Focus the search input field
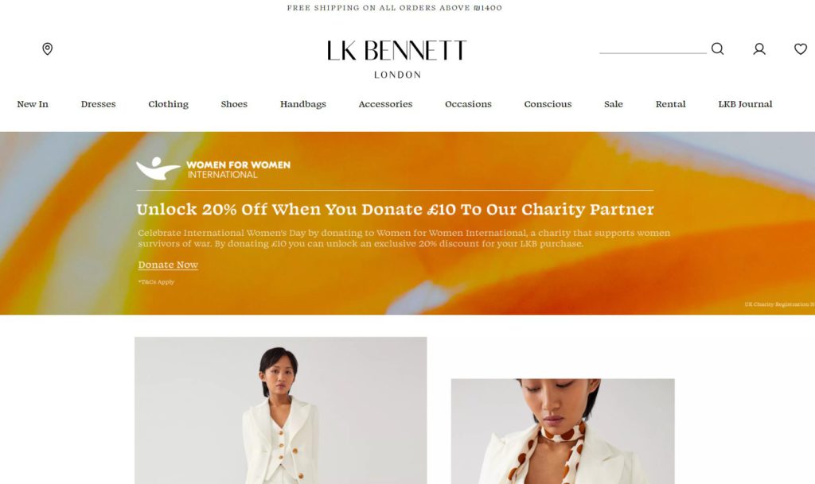 (653, 48)
